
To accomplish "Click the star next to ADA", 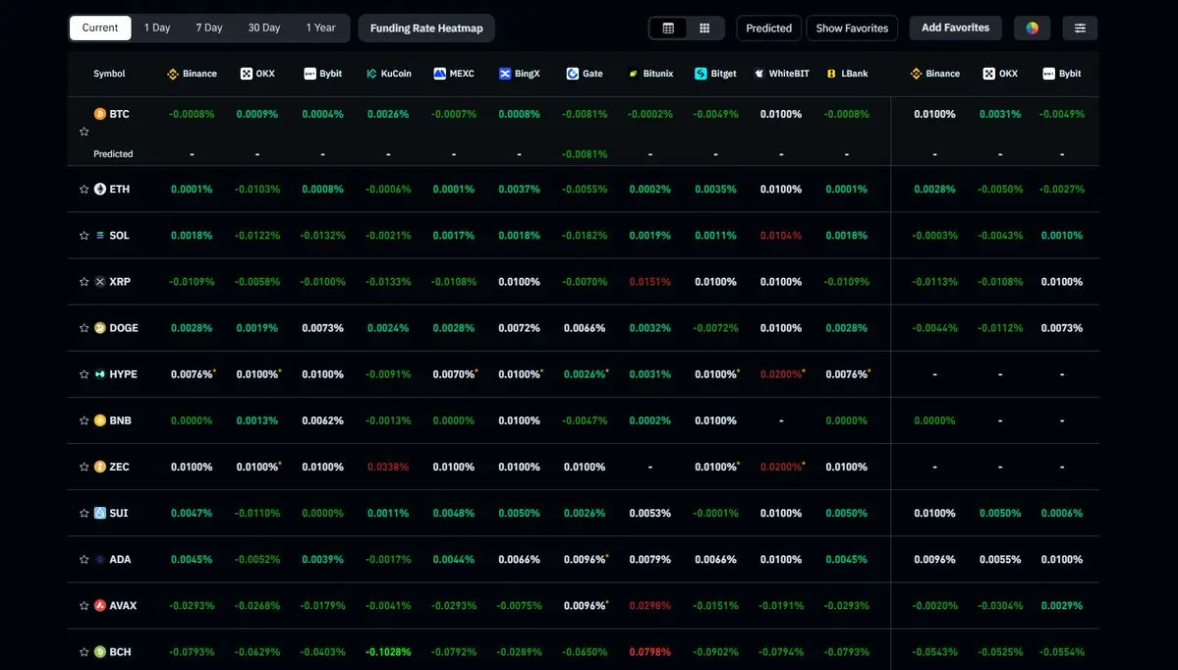I will 84,560.
